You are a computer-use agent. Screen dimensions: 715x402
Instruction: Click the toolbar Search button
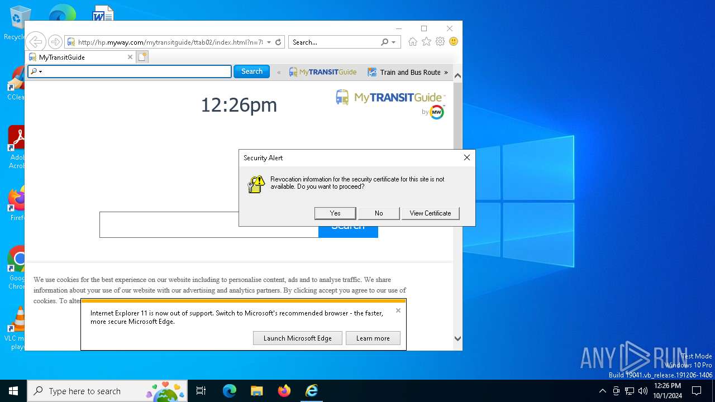pyautogui.click(x=251, y=71)
